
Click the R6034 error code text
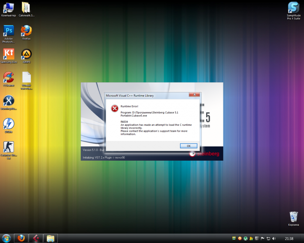point(124,122)
